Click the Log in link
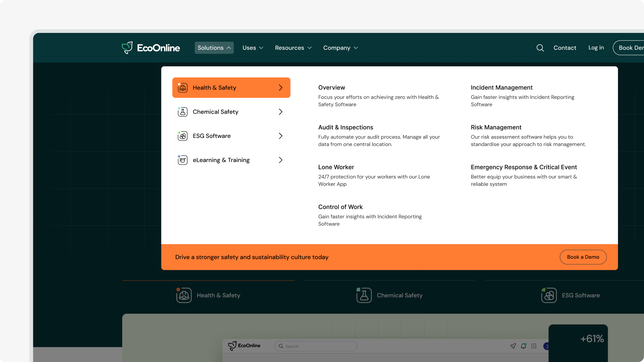 tap(596, 48)
